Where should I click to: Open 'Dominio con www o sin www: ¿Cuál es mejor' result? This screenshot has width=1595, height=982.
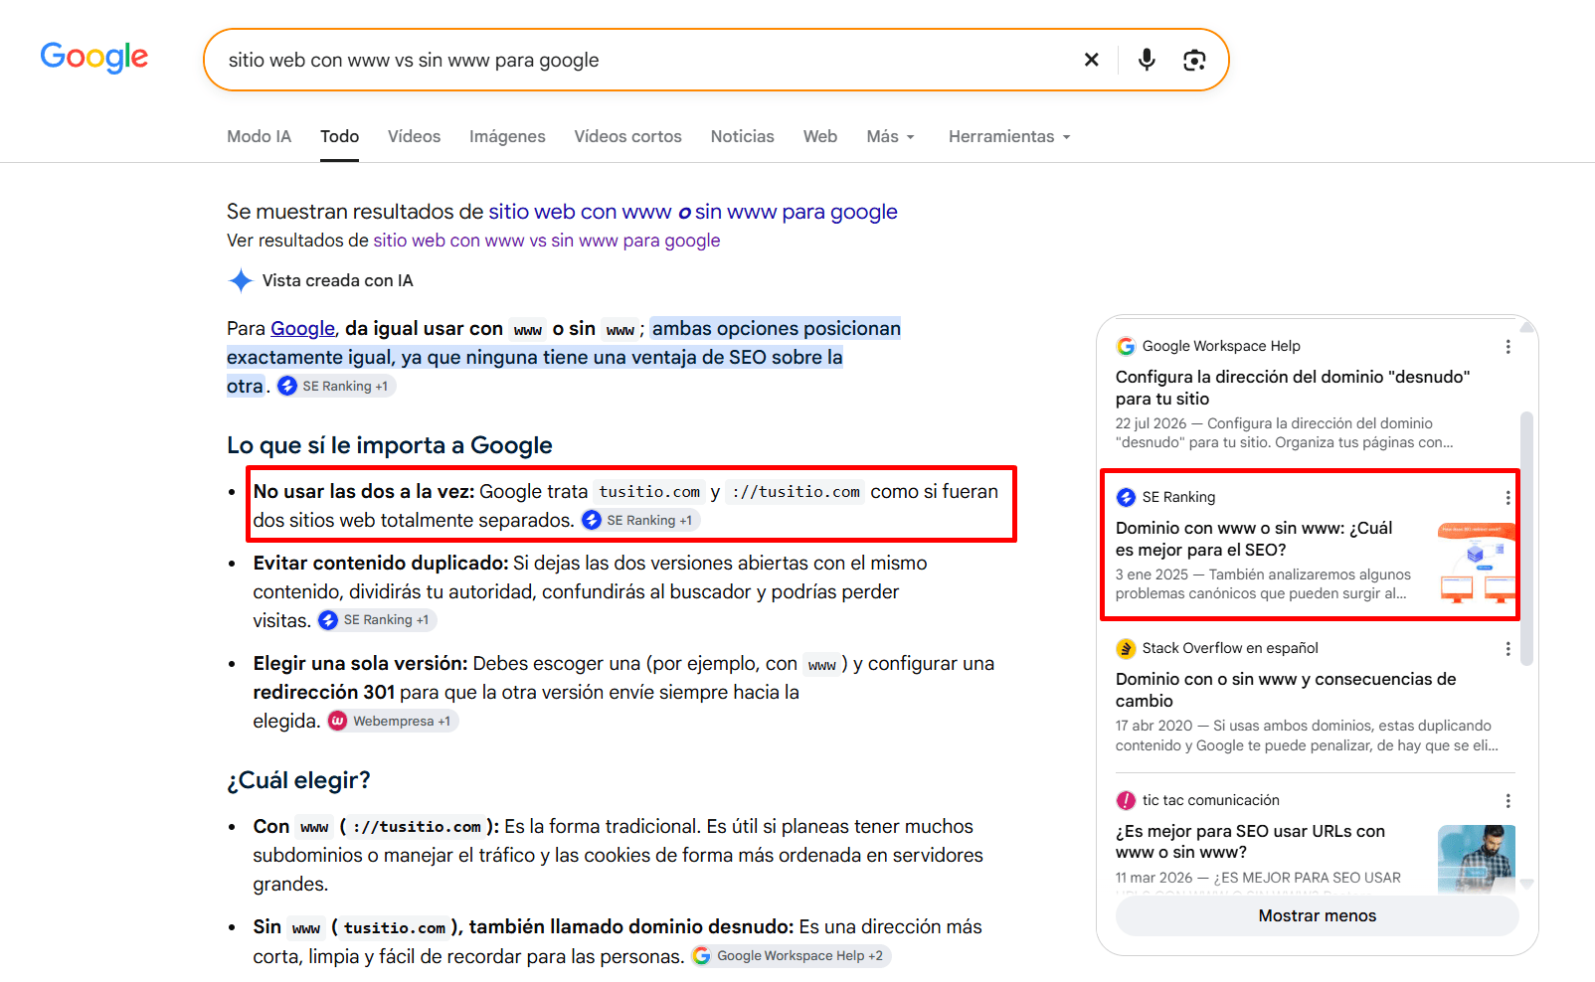click(x=1254, y=539)
